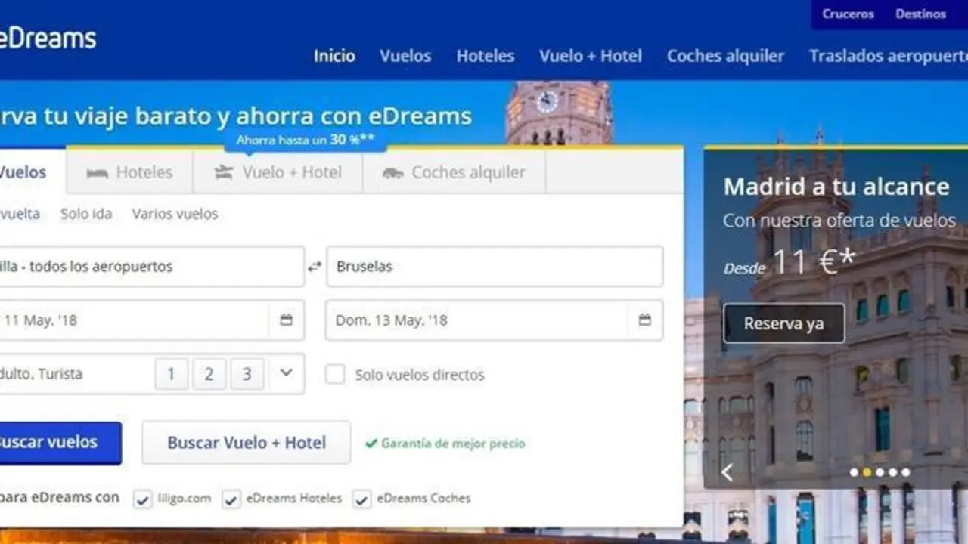Uncheck the liligo.com comparison checkbox
The image size is (968, 544).
[x=143, y=499]
